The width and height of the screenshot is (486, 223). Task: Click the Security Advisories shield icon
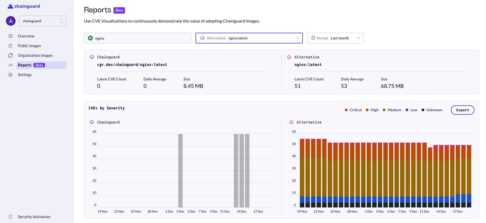pos(10,217)
